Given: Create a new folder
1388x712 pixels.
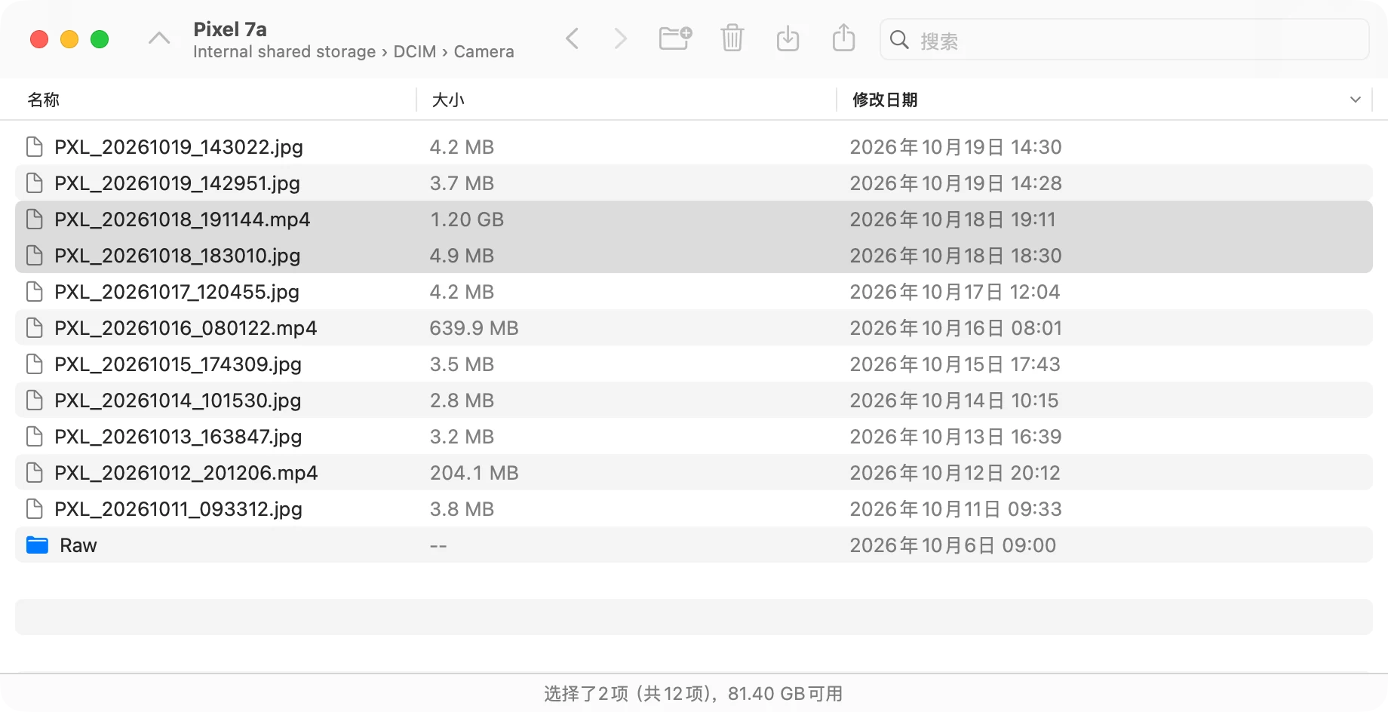Looking at the screenshot, I should click(x=675, y=38).
